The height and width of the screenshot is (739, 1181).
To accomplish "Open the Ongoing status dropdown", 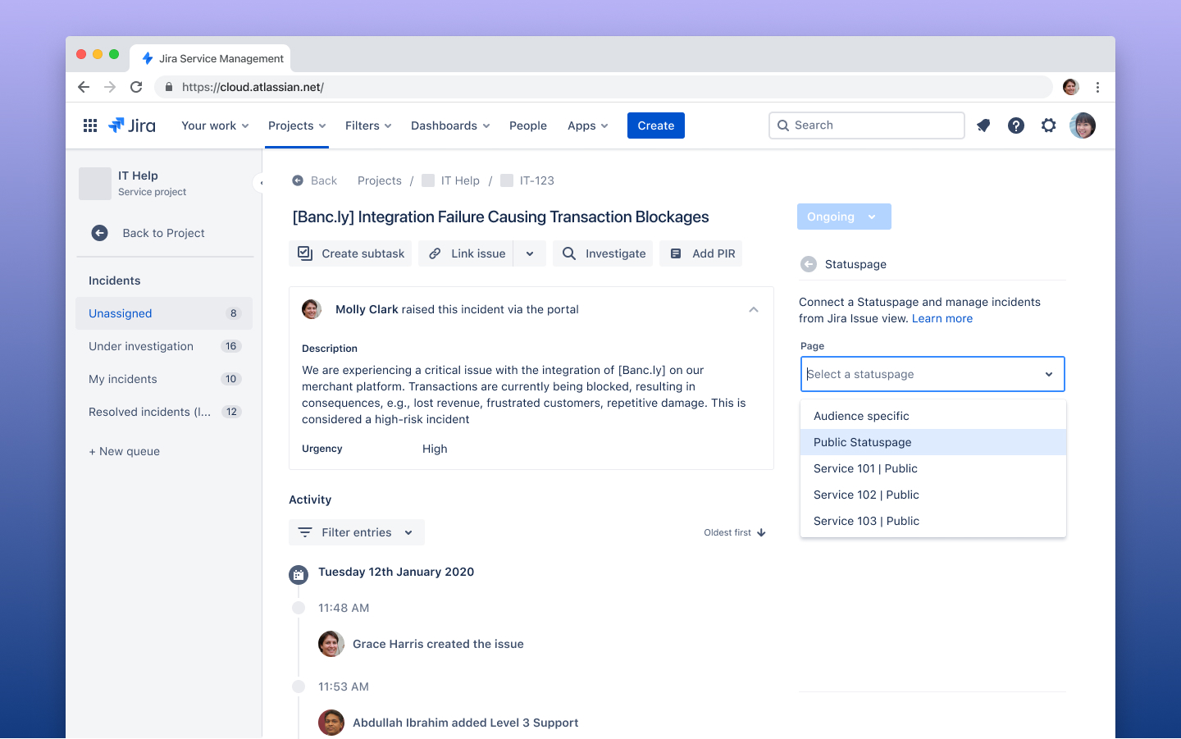I will tap(843, 216).
